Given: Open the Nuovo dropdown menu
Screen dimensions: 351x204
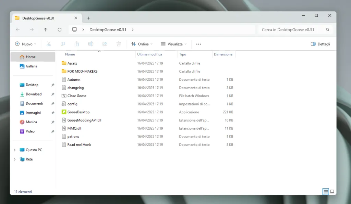Looking at the screenshot, I should 26,44.
